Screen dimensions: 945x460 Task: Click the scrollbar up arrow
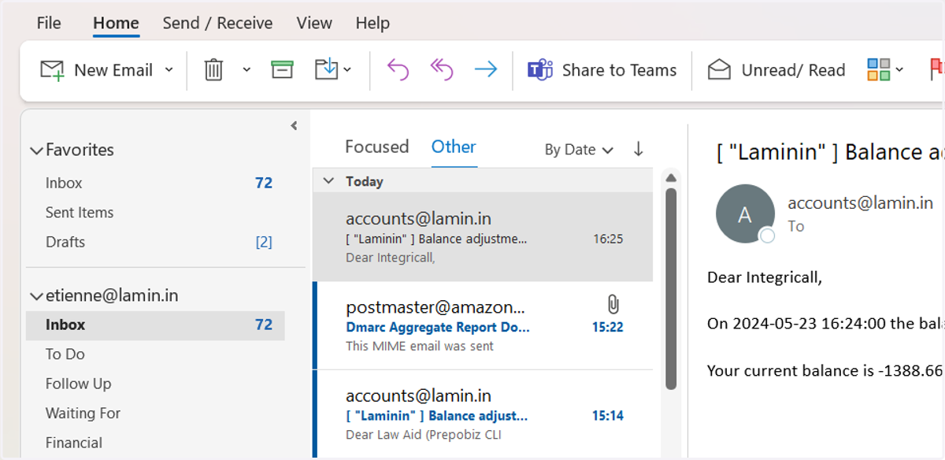672,176
